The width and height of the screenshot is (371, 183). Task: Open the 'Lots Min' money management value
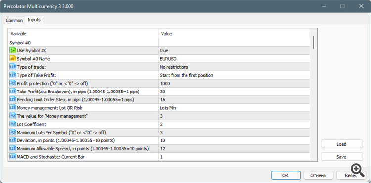234,108
